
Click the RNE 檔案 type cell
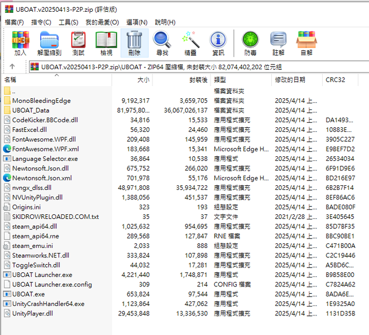tap(227, 236)
